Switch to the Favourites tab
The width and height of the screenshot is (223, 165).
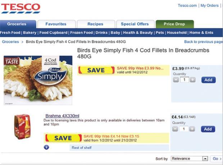click(x=56, y=24)
